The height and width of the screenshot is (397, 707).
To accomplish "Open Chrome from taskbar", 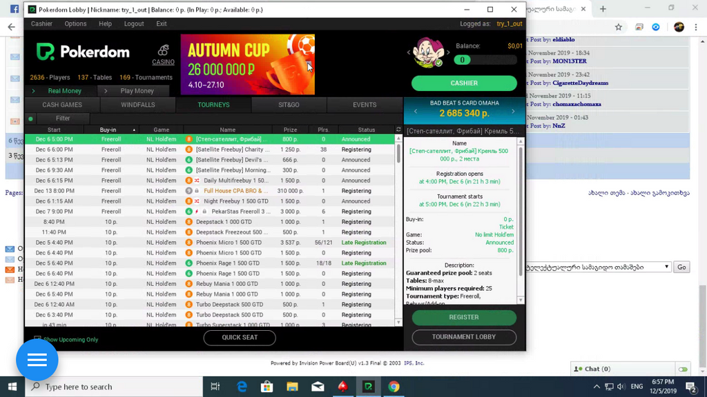I will pos(394,387).
